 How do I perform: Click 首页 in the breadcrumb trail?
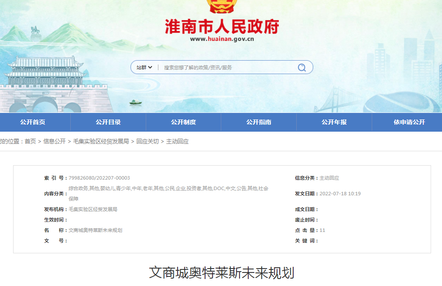tap(31, 141)
